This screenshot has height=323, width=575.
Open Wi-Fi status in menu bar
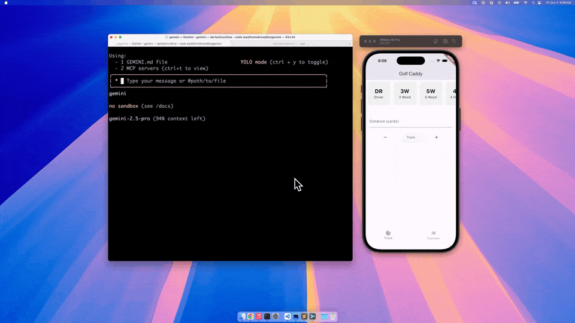tap(525, 2)
